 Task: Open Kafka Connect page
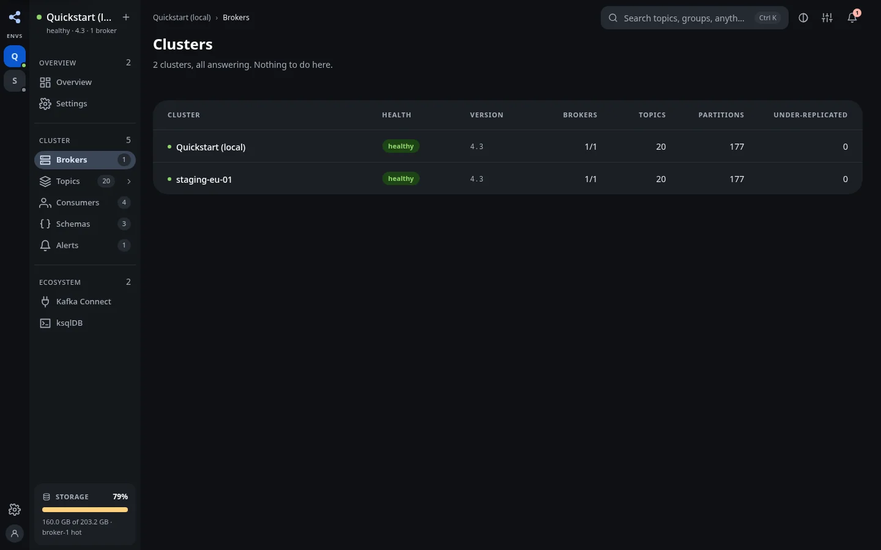click(85, 301)
